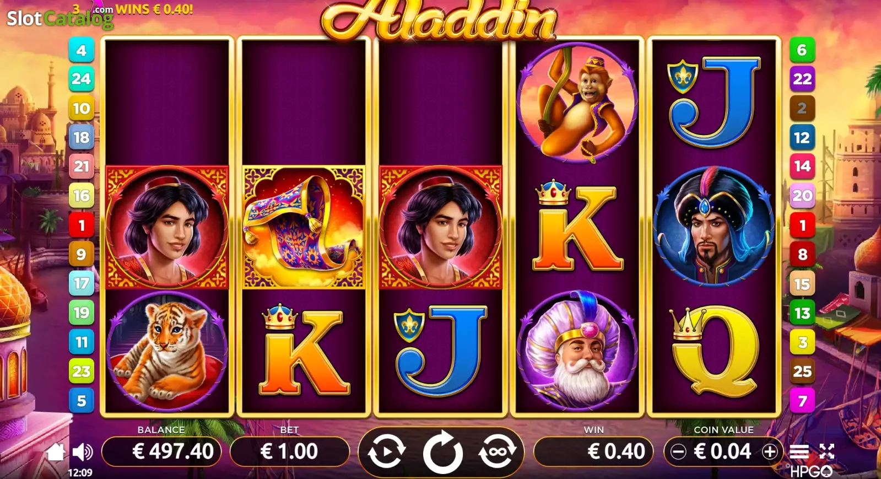Open the hamburger menu beside coin value

click(x=799, y=452)
